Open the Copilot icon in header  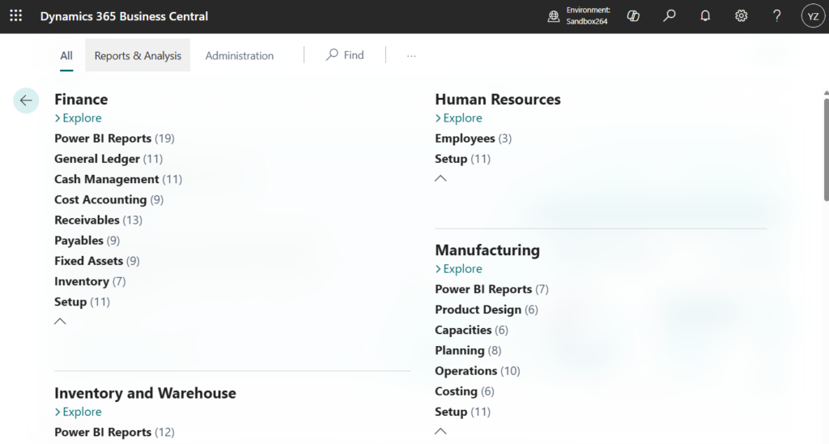(634, 16)
